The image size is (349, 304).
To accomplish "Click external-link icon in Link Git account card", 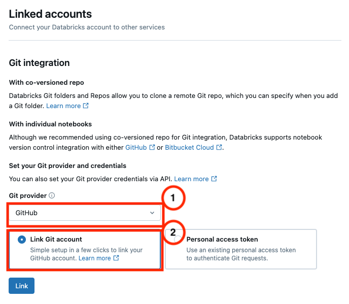I will [116, 258].
